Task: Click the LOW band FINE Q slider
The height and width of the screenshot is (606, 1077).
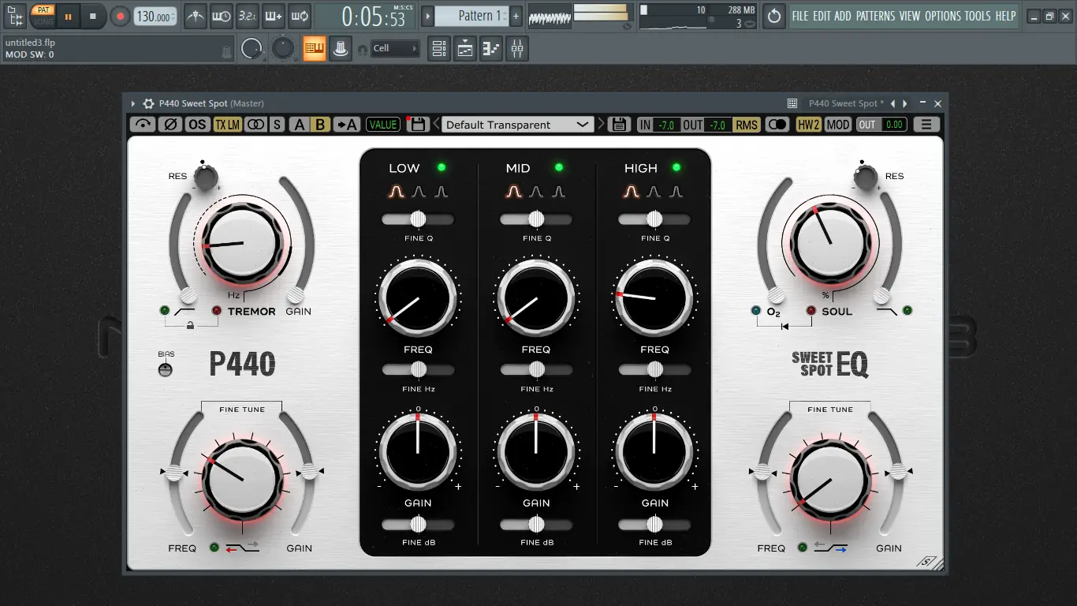Action: click(x=418, y=219)
